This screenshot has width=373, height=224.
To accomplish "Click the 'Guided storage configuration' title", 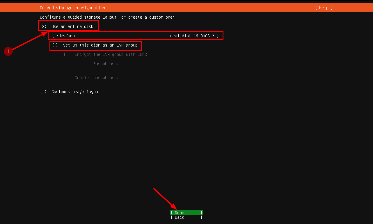I will 72,8.
